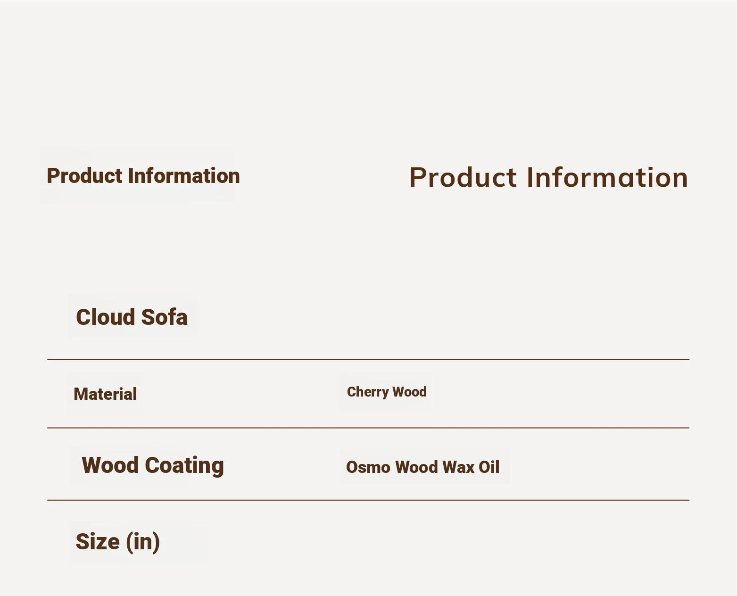Click the word Coating in the row label
This screenshot has height=596, width=737.
[x=184, y=466]
